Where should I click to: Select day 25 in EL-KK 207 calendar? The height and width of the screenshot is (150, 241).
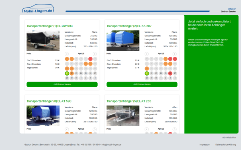pos(165,73)
